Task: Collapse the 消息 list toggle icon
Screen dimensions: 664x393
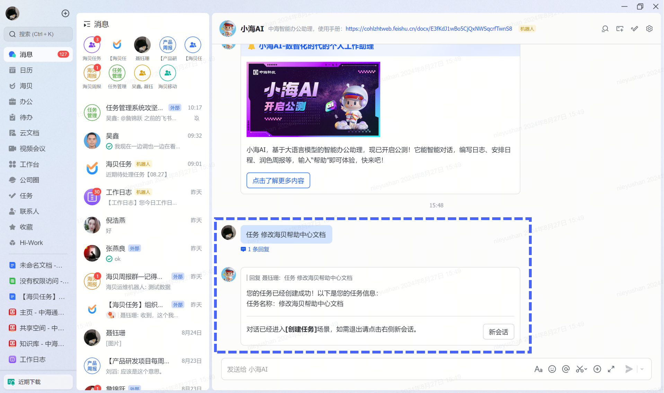Action: (x=87, y=24)
